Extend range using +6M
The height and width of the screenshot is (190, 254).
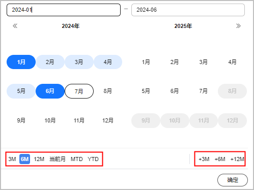click(220, 159)
